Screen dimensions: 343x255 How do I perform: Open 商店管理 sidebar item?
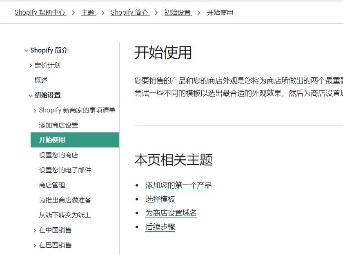tap(52, 185)
